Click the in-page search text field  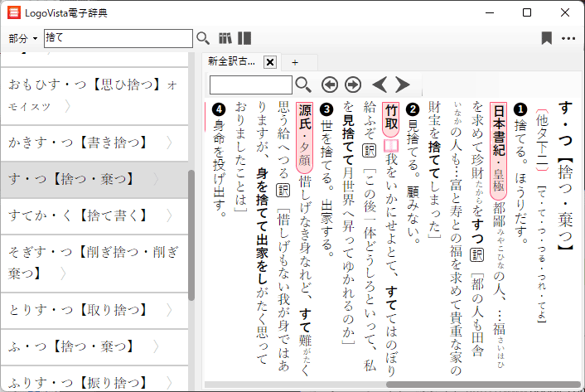coord(250,85)
